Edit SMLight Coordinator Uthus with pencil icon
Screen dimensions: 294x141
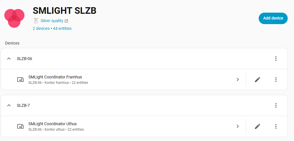tap(258, 126)
